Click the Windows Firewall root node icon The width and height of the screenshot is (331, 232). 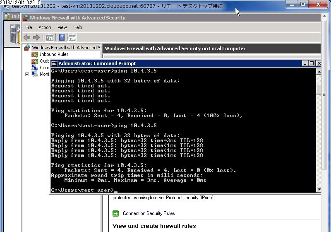coord(27,48)
